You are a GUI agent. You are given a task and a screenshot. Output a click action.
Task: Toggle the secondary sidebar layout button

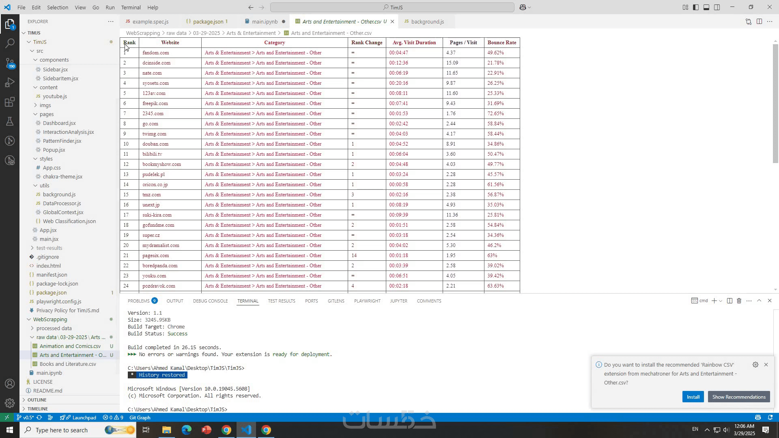coord(717,7)
